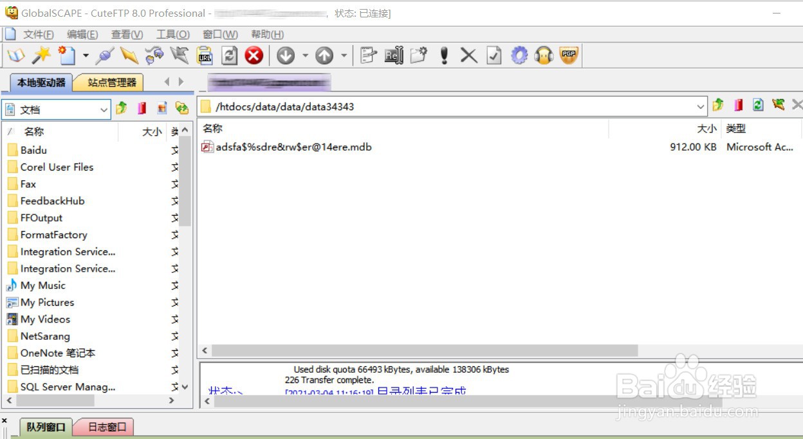Click remote pane red bookmark icon
The width and height of the screenshot is (803, 439).
(738, 105)
